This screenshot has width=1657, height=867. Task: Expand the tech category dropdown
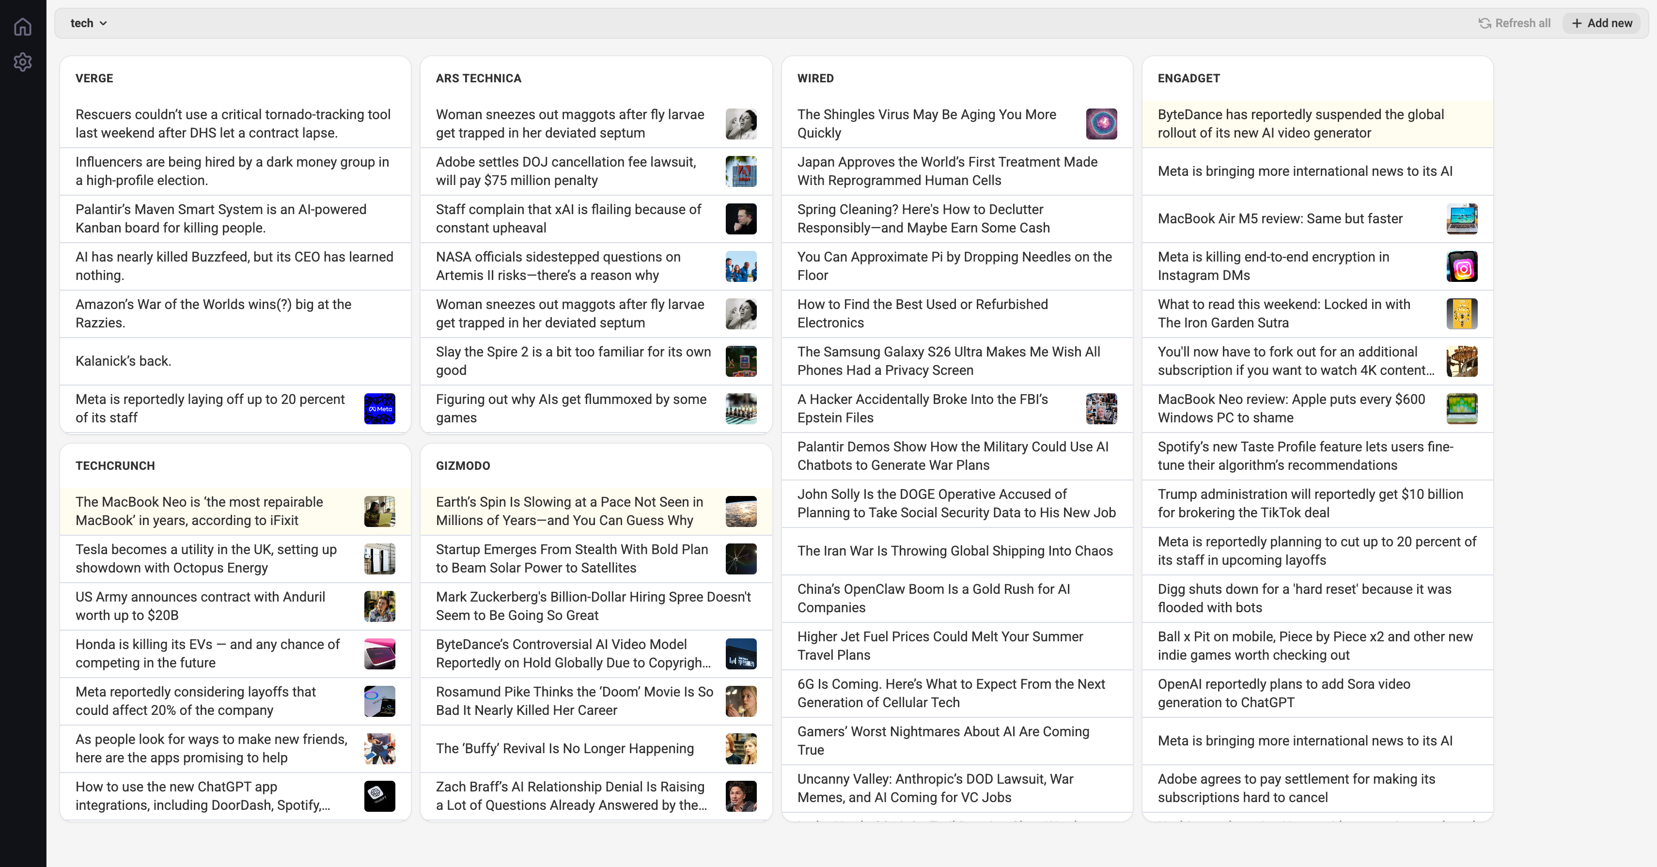[x=89, y=23]
